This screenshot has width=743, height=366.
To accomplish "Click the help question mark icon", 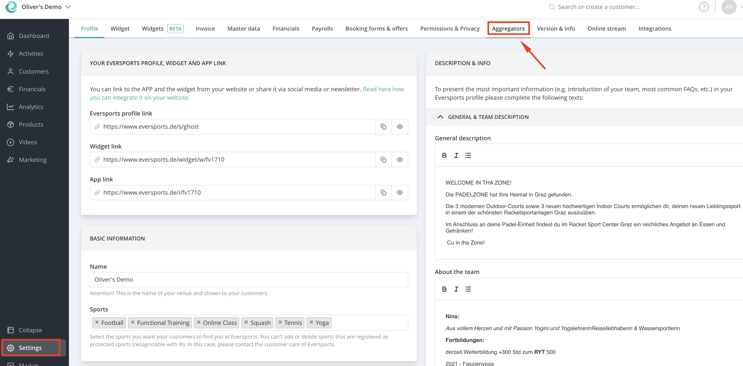I will tap(703, 7).
